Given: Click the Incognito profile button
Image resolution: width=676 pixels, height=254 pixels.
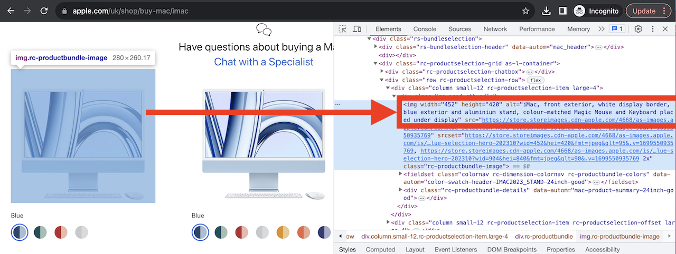Looking at the screenshot, I should pyautogui.click(x=596, y=11).
